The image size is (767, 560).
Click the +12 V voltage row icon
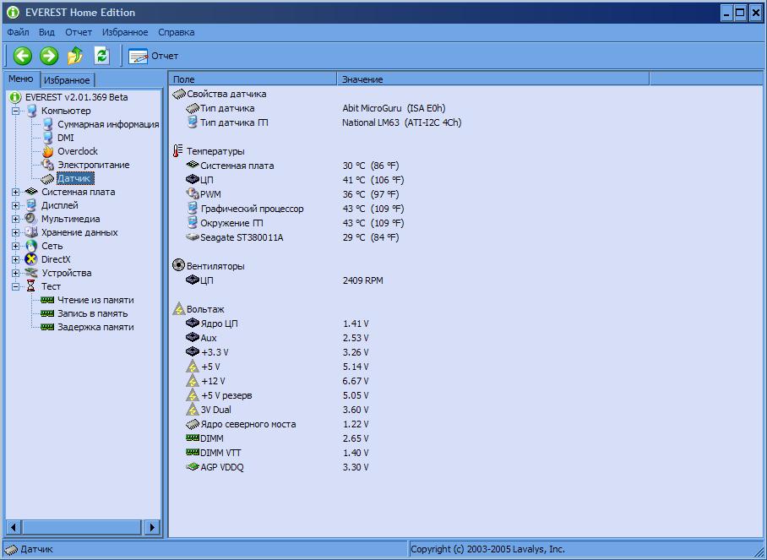coord(193,380)
